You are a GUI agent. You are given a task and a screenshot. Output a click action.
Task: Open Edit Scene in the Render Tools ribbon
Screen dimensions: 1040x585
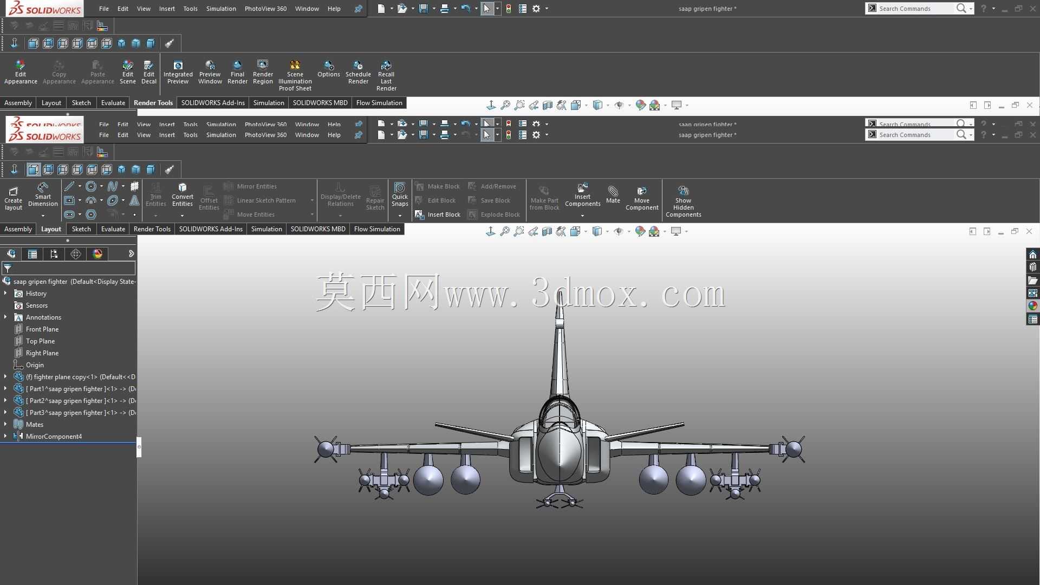127,73
